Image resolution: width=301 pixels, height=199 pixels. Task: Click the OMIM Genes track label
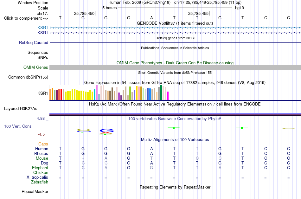coord(36,67)
